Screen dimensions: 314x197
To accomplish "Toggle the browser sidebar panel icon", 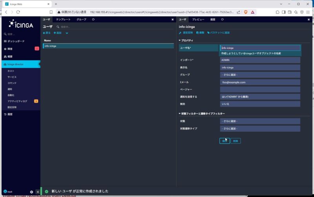I will (x=283, y=12).
